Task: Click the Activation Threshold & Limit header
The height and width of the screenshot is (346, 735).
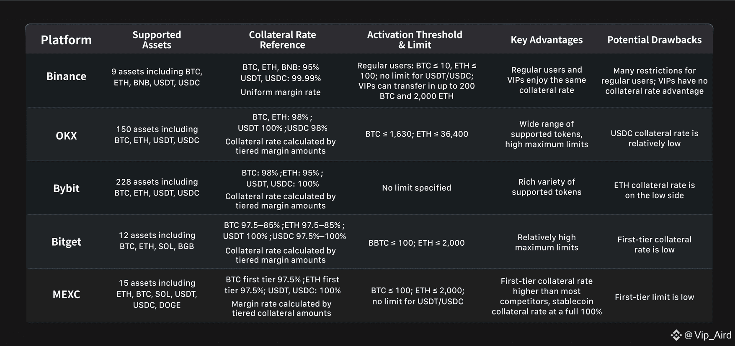Action: tap(415, 40)
